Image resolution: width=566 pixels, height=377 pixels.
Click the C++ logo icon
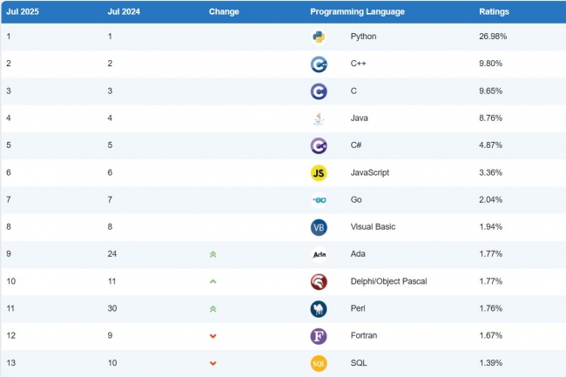pyautogui.click(x=319, y=64)
